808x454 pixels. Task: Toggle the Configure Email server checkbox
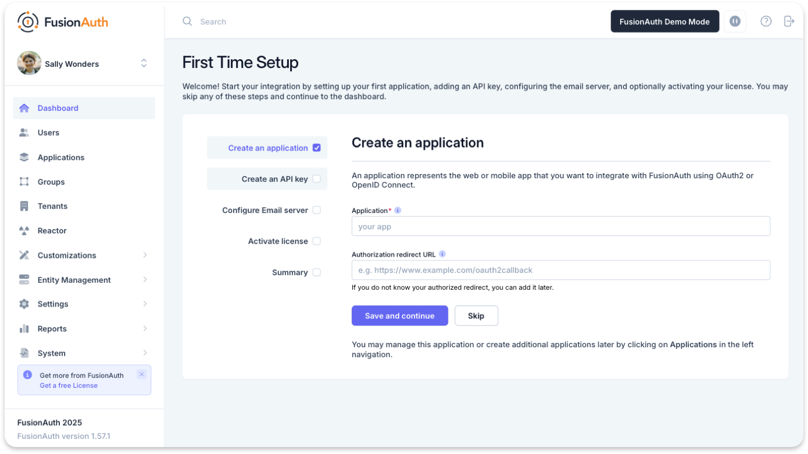(317, 210)
